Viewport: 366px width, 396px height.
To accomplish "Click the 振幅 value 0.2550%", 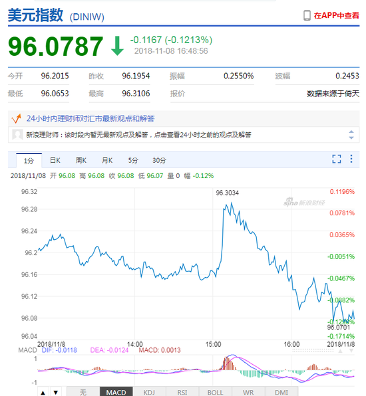I will [238, 76].
